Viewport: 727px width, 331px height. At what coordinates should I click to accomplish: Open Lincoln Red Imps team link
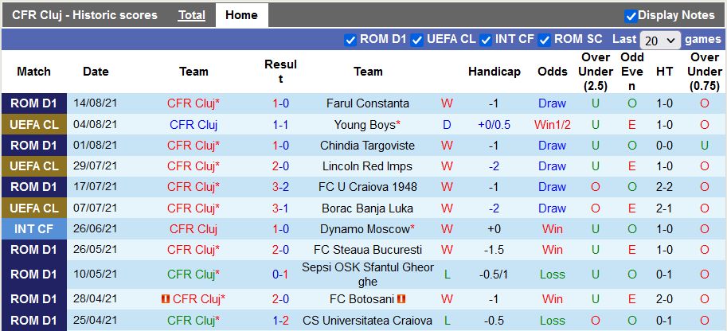368,166
